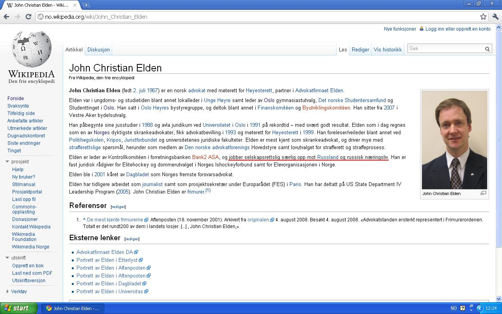Screen dimensions: 502x314
Task: Open Donasjoner sidebar link
Action: click(x=25, y=219)
